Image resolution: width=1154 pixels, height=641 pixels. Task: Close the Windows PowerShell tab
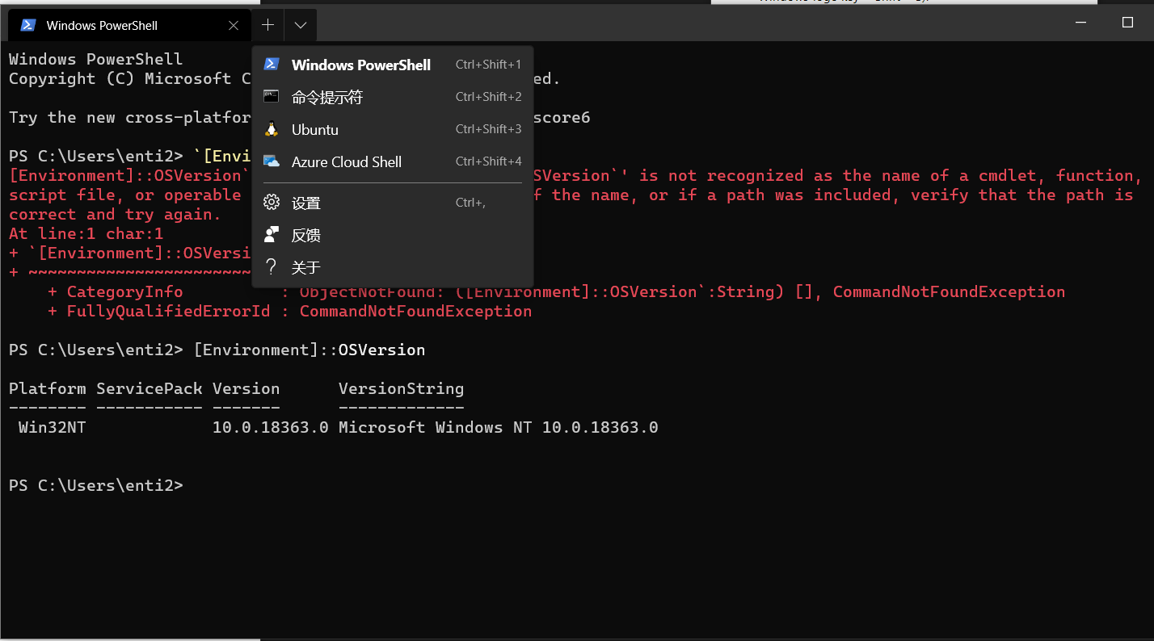coord(234,25)
